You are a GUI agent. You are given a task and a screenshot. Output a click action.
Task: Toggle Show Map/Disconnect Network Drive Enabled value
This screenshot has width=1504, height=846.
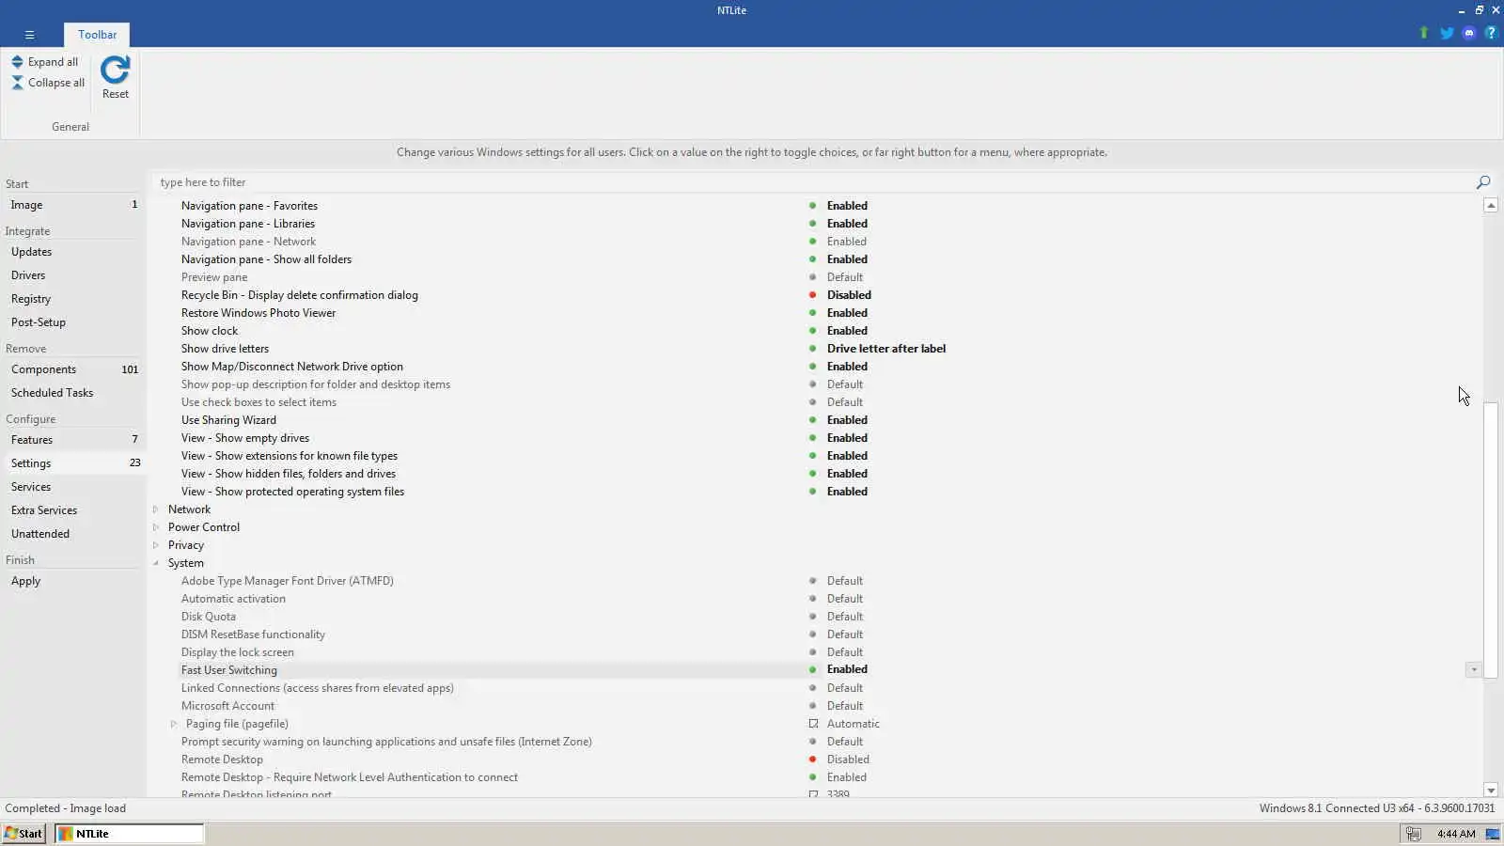tap(847, 367)
